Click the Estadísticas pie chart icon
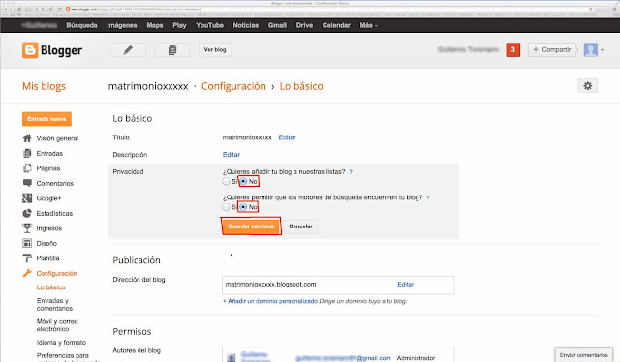 click(x=27, y=213)
